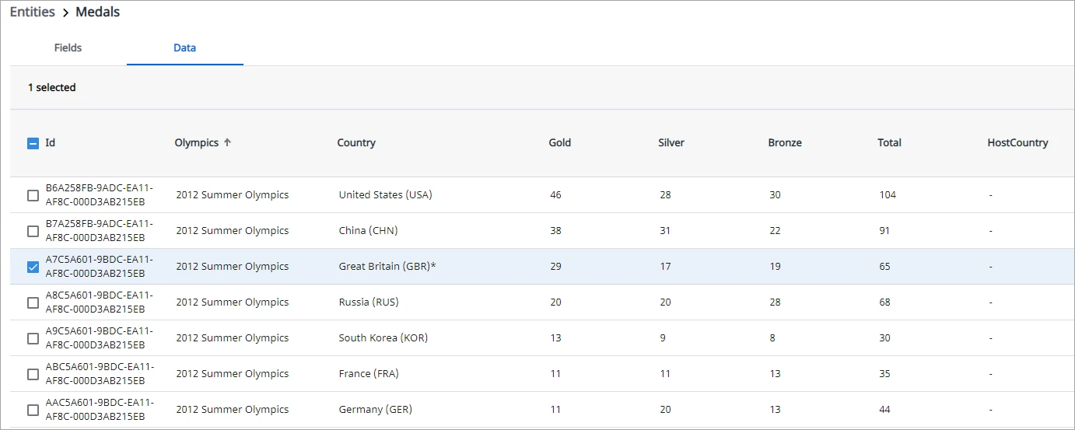Click Germany's total medal count 44

tap(884, 410)
